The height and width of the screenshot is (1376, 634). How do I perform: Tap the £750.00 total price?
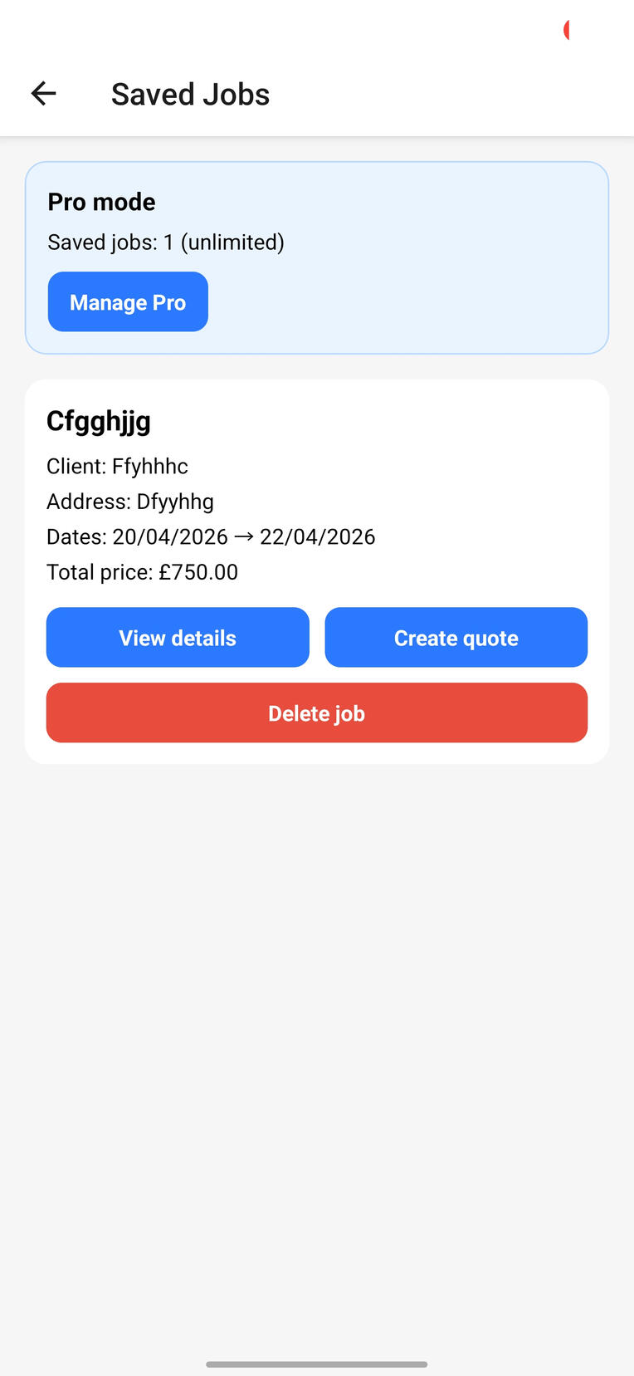click(198, 572)
